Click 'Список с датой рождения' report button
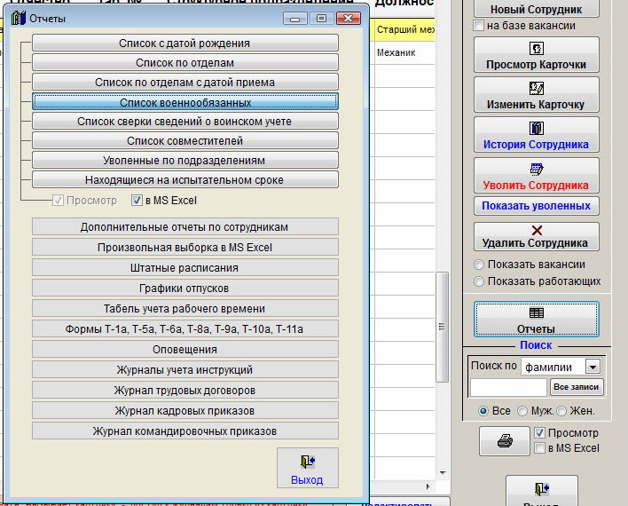 (x=185, y=43)
